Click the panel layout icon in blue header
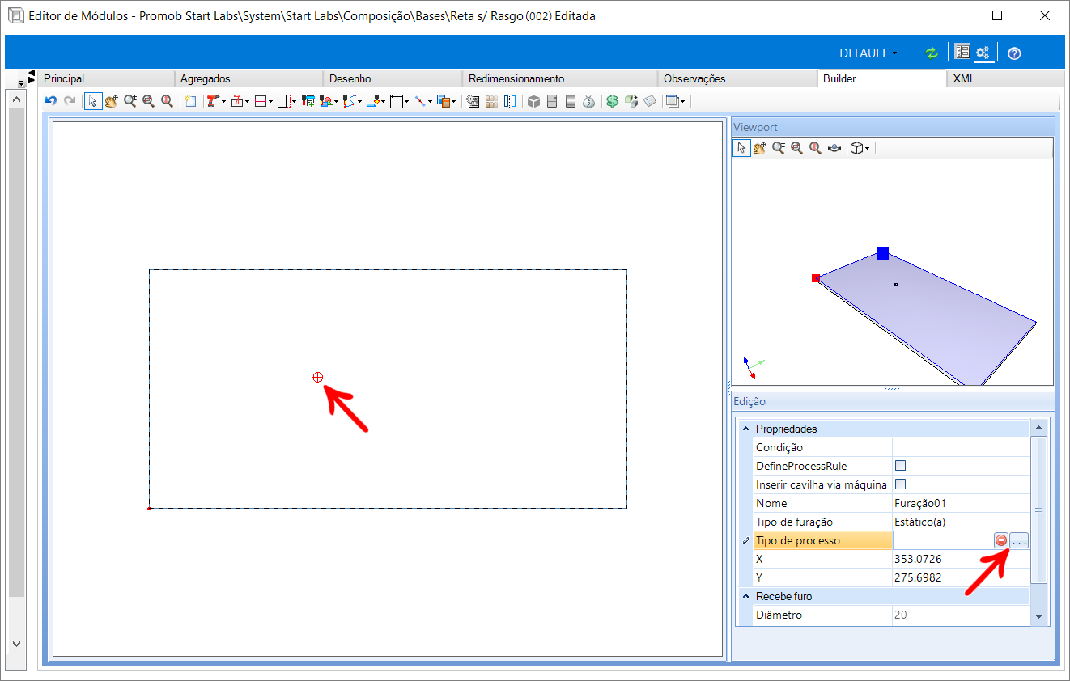Image resolution: width=1070 pixels, height=681 pixels. [962, 52]
